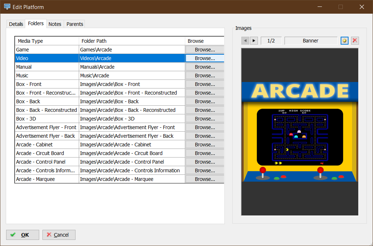Browse for the Arcade - Cabinet folder
Screen dimensions: 373x246
pos(205,145)
